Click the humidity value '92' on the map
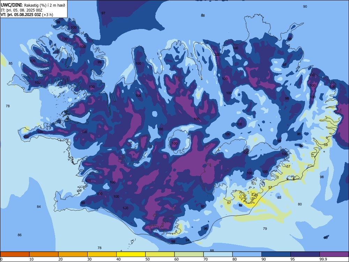This screenshot has height=262, width=349. coord(240,205)
